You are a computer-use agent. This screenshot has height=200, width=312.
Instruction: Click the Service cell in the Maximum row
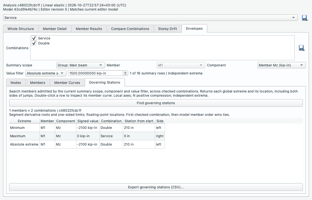(111, 136)
